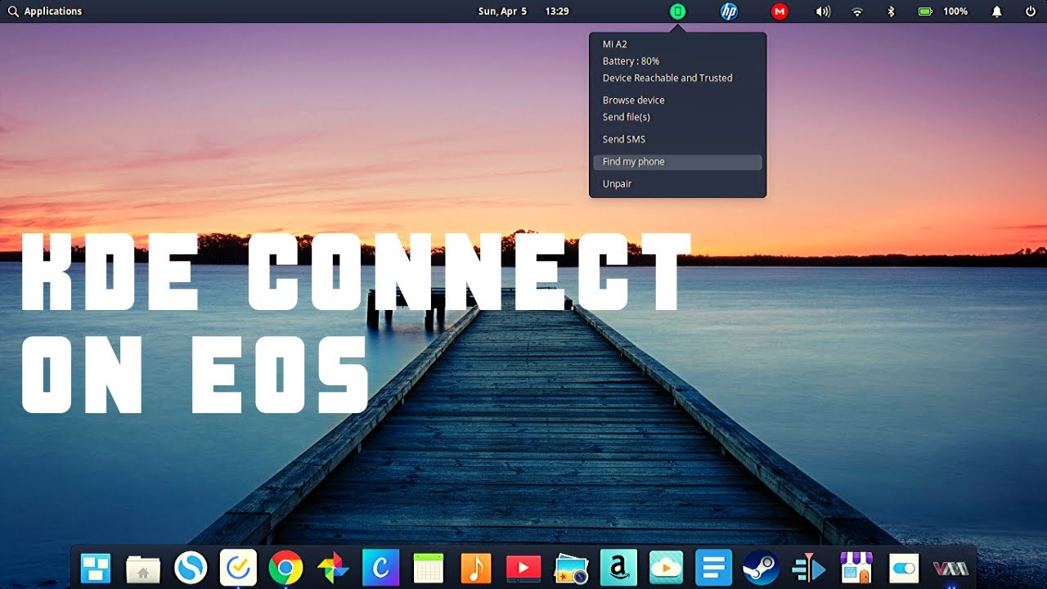Launch Photos app from the dock
This screenshot has width=1047, height=589.
click(571, 567)
